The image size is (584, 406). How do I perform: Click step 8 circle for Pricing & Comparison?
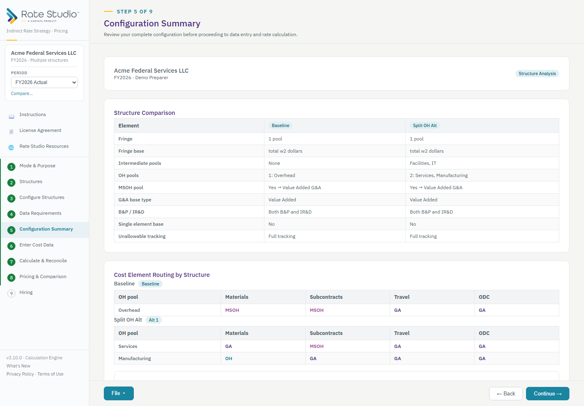(x=11, y=278)
